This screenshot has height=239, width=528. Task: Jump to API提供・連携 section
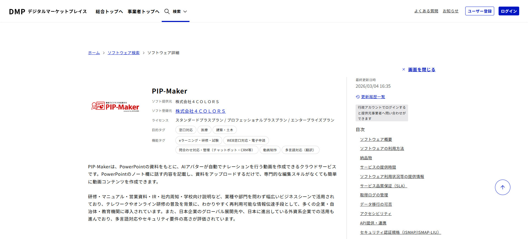(x=373, y=223)
